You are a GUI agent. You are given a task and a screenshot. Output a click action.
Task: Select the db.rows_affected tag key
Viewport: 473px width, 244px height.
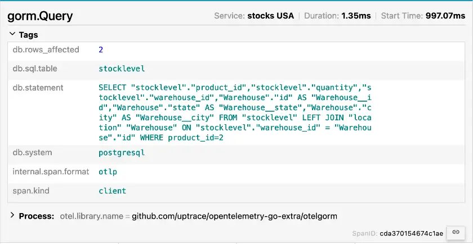coord(46,49)
